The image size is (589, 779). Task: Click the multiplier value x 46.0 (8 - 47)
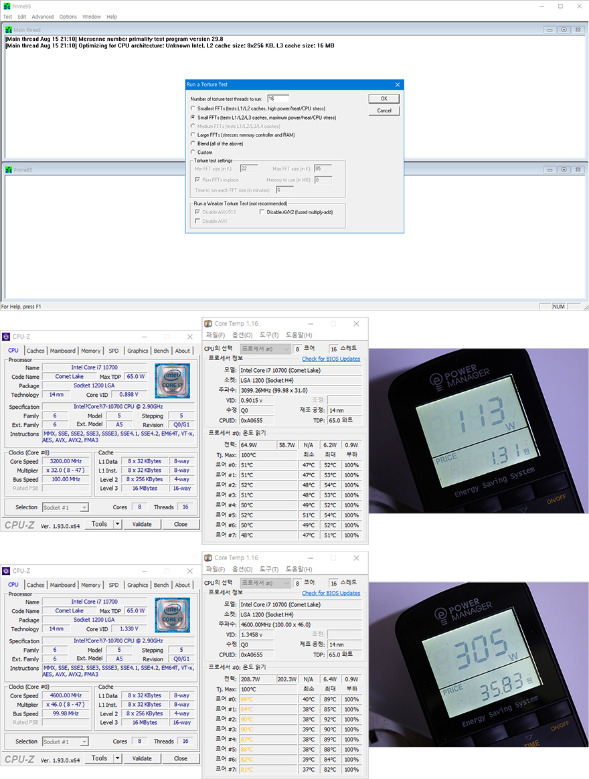pyautogui.click(x=65, y=705)
